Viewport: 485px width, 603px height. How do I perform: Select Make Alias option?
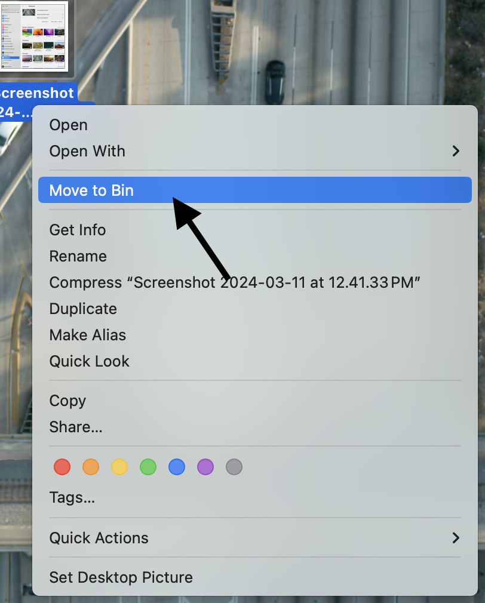click(x=88, y=335)
